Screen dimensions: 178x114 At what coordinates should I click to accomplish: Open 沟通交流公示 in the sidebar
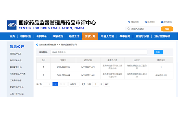[x=16, y=67]
